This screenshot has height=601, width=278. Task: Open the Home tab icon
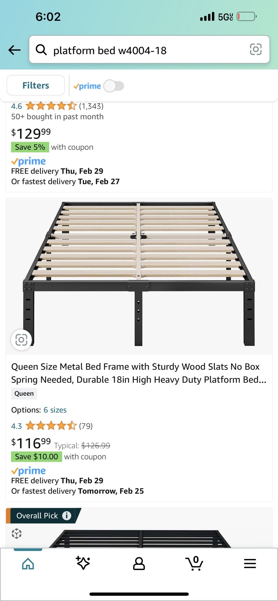pyautogui.click(x=28, y=564)
